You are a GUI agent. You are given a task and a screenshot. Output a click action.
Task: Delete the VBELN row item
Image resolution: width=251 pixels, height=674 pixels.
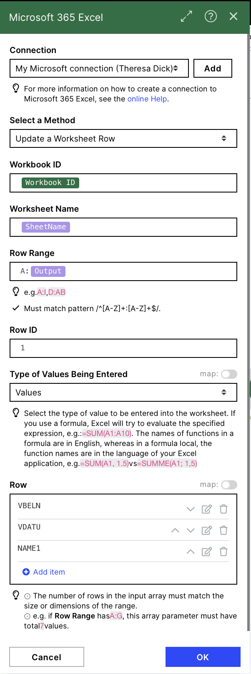click(x=223, y=509)
